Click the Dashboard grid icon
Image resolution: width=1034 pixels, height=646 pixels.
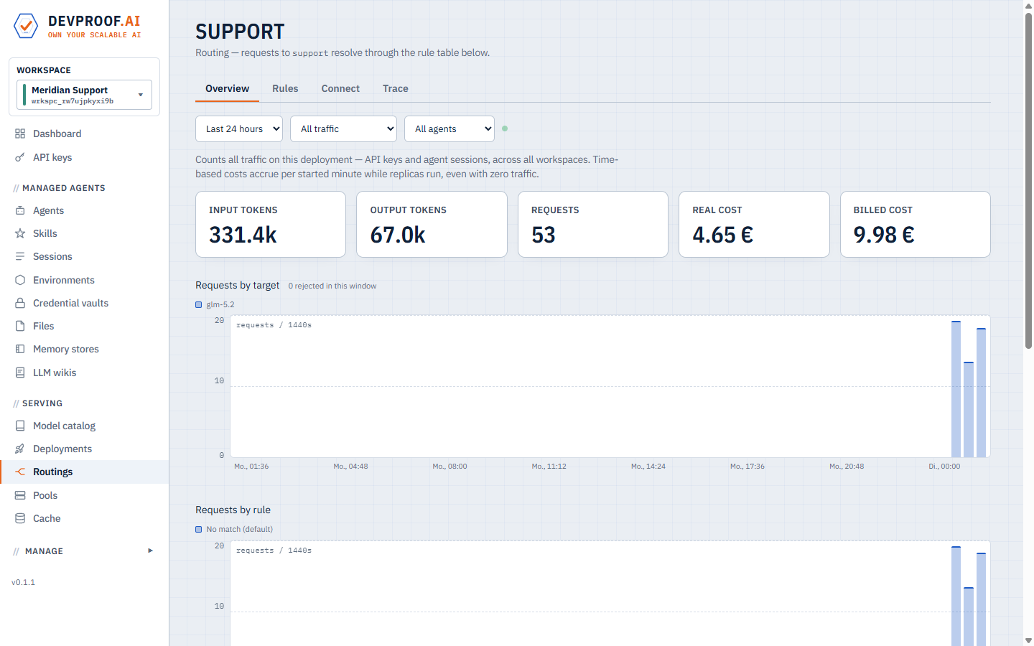(x=20, y=134)
